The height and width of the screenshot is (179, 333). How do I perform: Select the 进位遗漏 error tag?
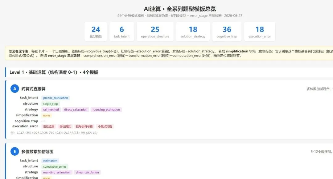coord(49,126)
